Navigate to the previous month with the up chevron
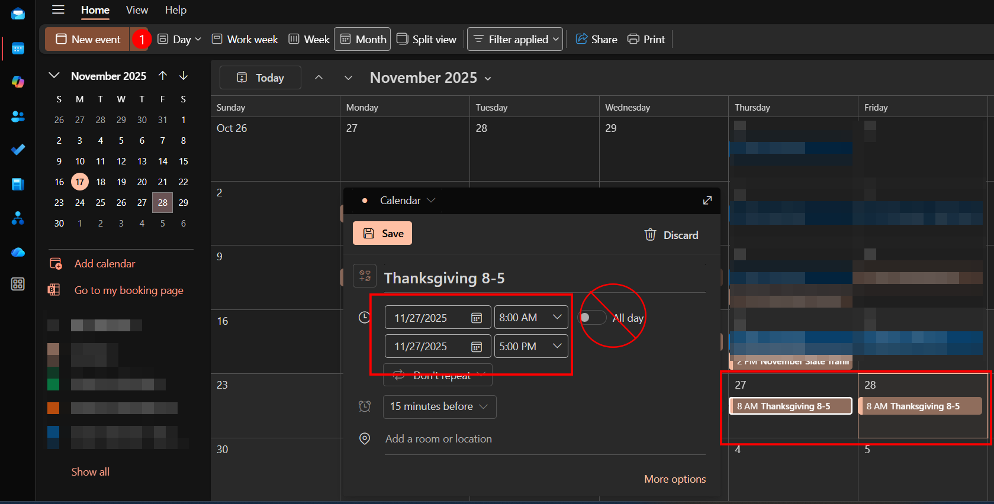This screenshot has height=504, width=994. coord(319,77)
